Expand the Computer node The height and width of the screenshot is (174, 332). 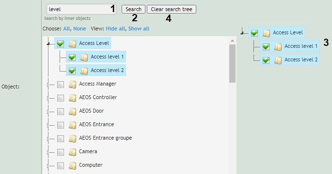48,166
